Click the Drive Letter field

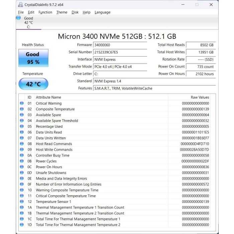point(120,74)
